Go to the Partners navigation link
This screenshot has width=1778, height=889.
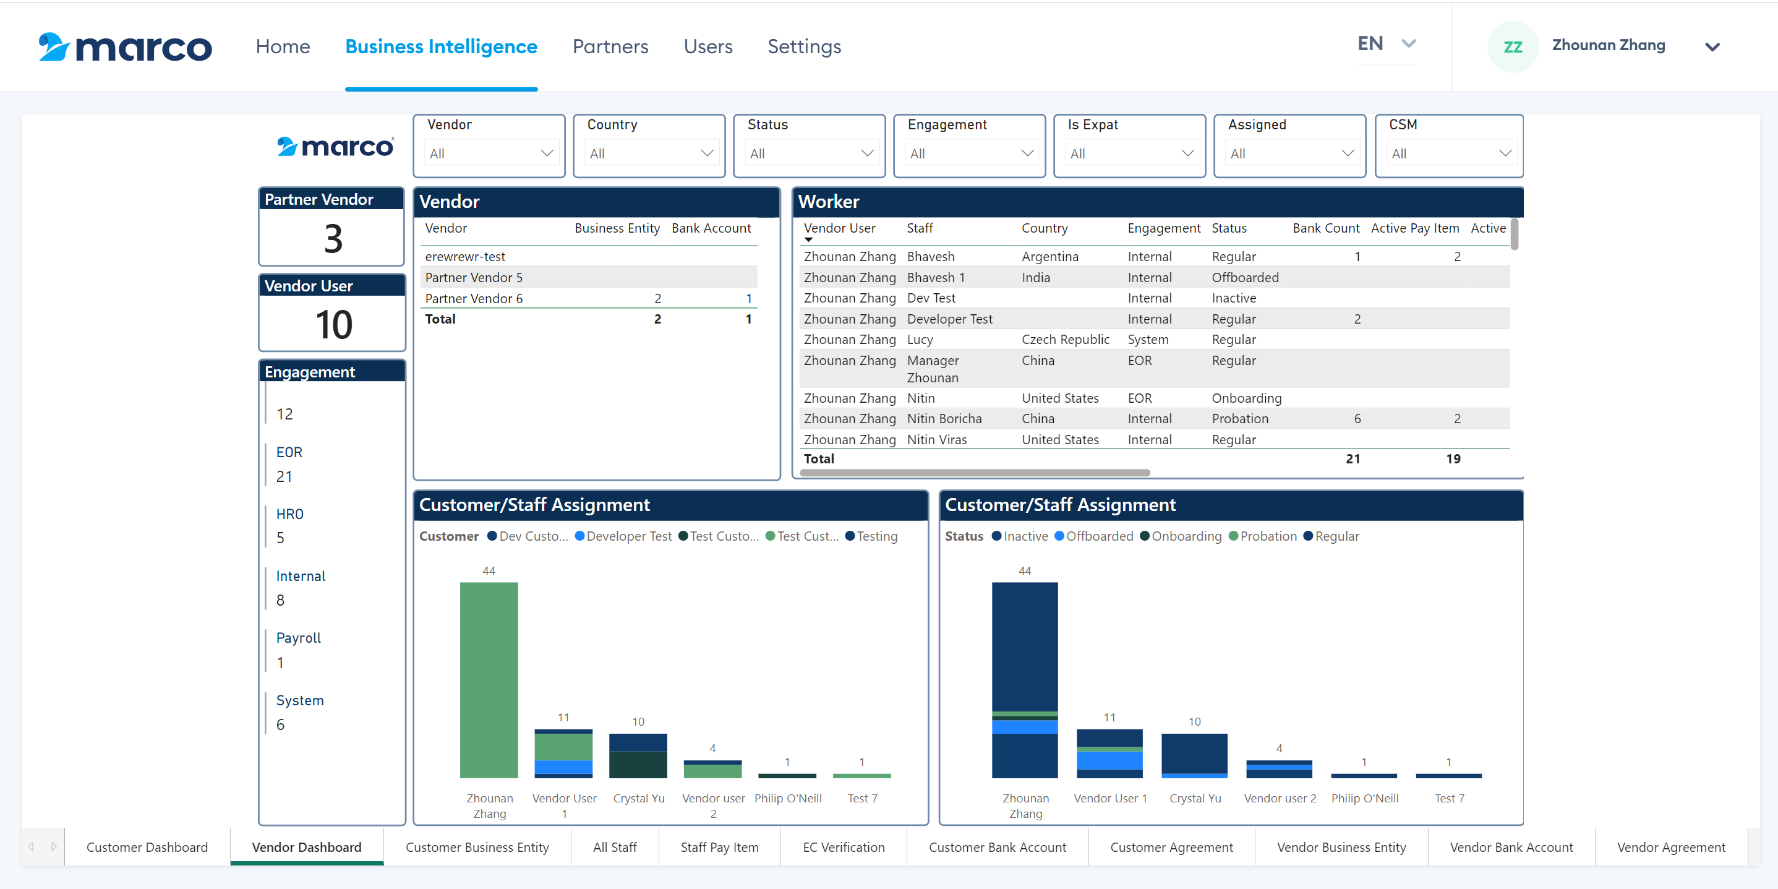click(x=610, y=47)
